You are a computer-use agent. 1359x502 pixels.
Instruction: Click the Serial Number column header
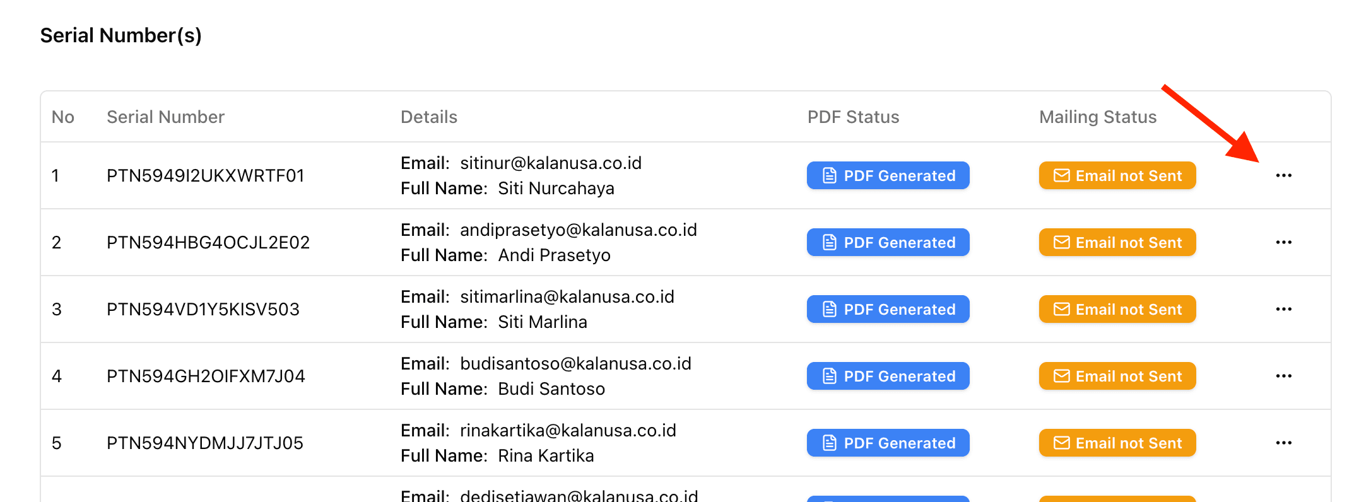(165, 117)
